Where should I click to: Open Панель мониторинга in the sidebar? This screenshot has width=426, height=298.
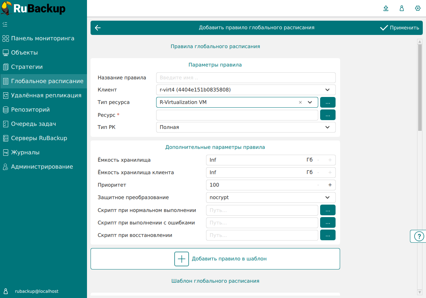coord(43,38)
